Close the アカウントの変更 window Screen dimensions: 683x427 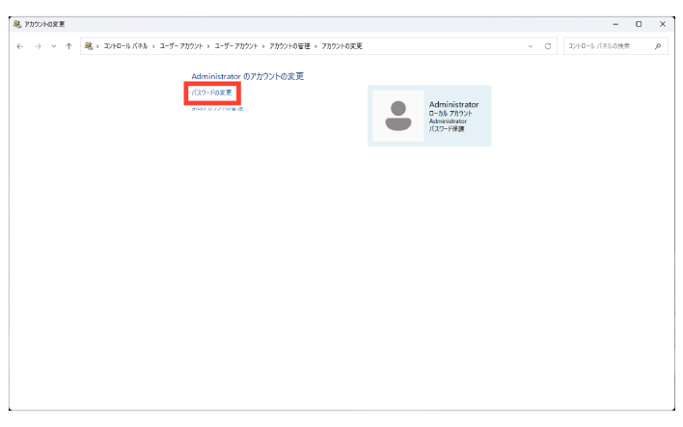click(663, 24)
